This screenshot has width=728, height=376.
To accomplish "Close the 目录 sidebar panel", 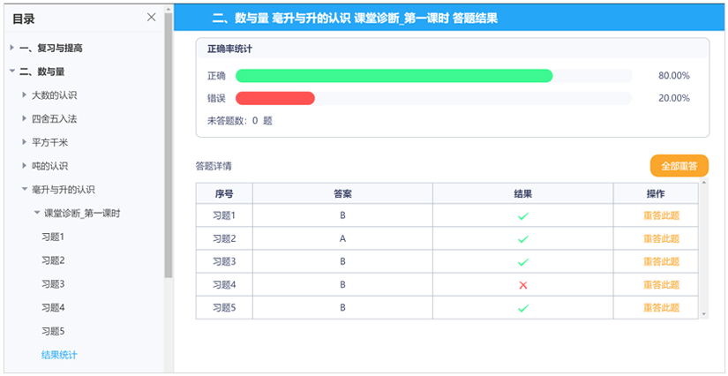I will (x=152, y=18).
